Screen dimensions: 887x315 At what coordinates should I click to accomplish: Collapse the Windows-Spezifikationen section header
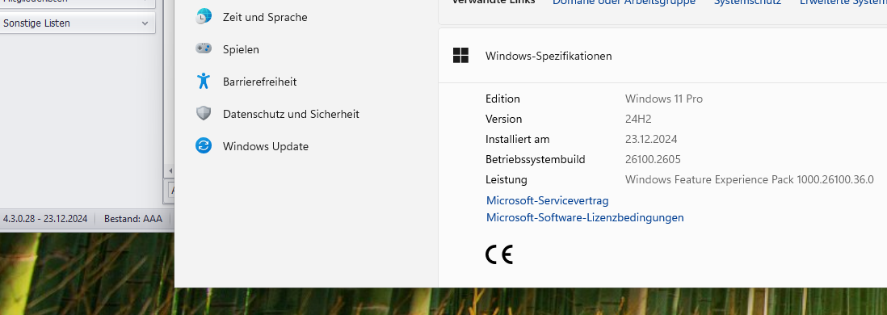pos(662,56)
